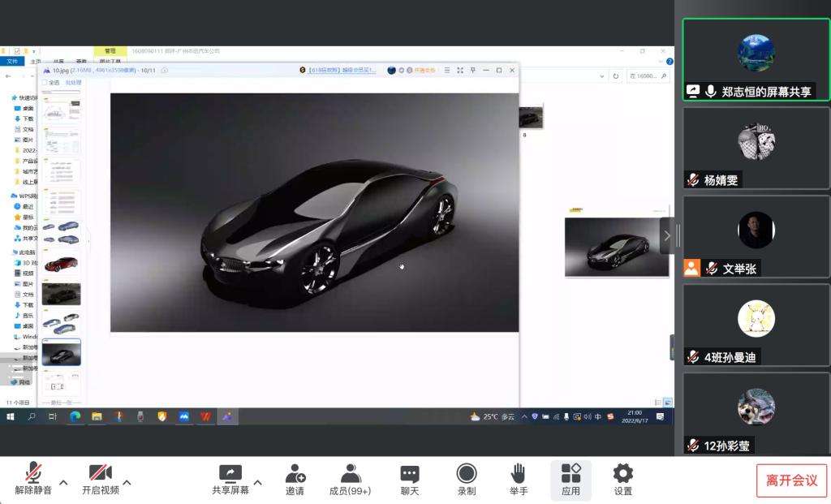Click user avatar in image viewer title bar
Image resolution: width=831 pixels, height=504 pixels.
tap(392, 70)
